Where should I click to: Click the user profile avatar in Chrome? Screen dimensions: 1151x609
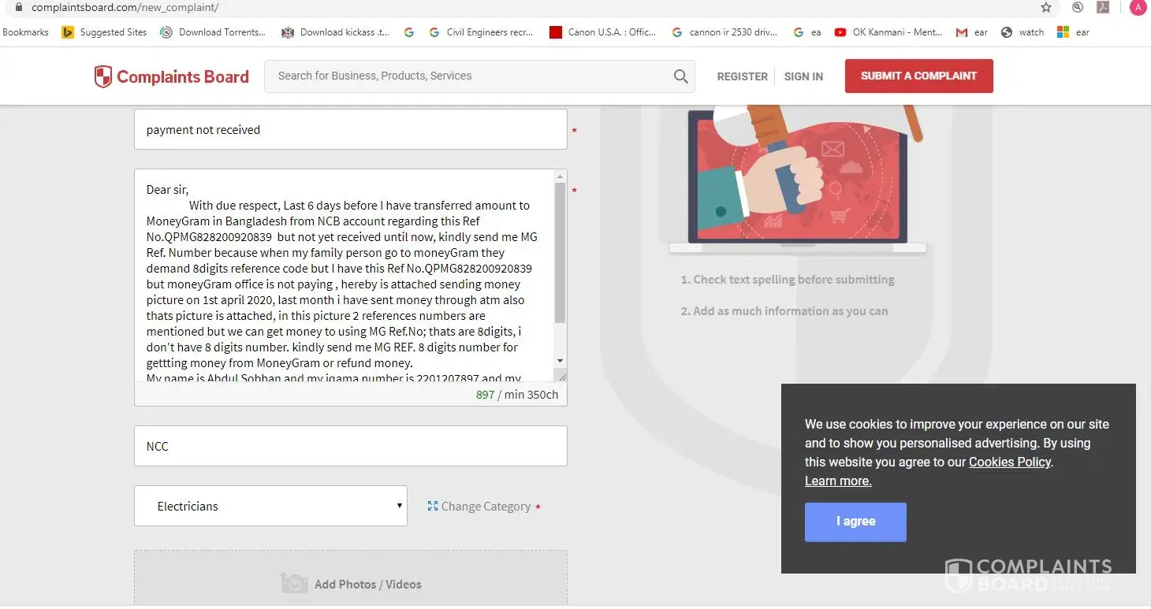pyautogui.click(x=1138, y=7)
